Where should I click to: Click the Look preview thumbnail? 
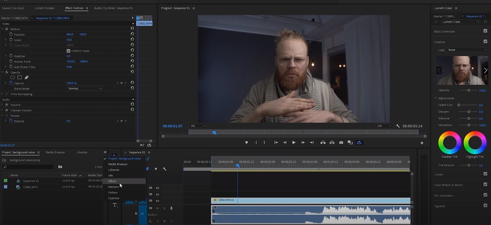[462, 70]
